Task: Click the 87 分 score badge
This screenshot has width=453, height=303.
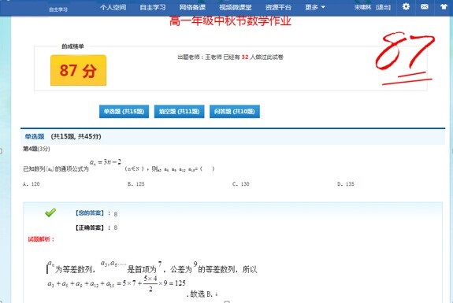Action: coord(78,70)
